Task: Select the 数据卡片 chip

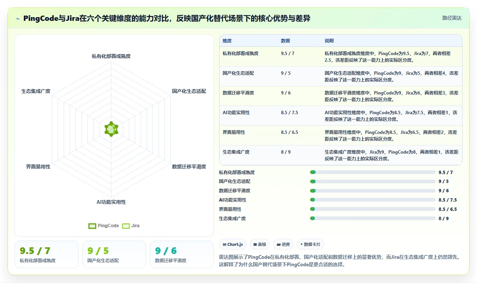Action: point(310,244)
